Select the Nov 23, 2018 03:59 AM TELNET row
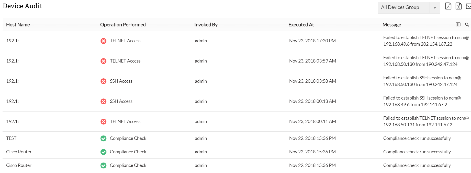 [x=312, y=61]
